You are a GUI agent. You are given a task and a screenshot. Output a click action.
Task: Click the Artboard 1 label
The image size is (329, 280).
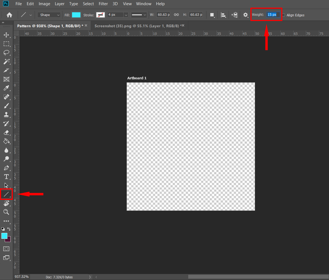(x=137, y=78)
